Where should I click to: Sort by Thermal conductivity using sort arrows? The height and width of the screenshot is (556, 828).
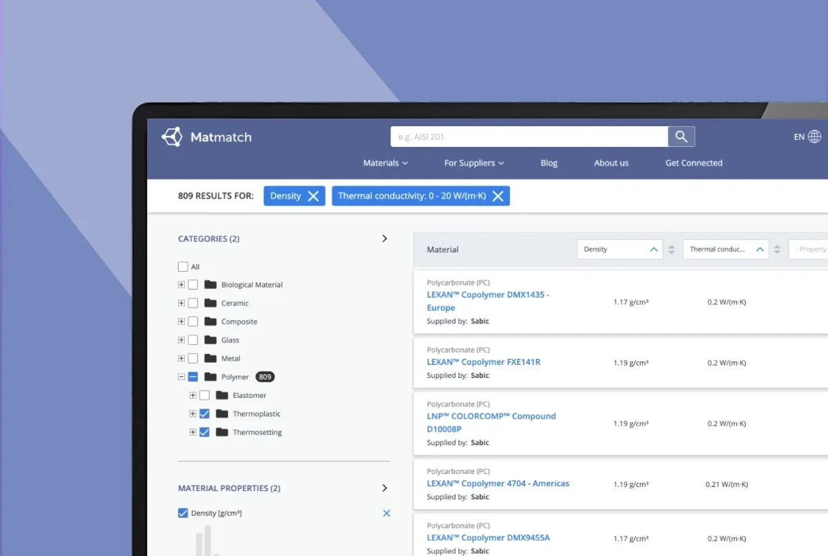click(777, 250)
